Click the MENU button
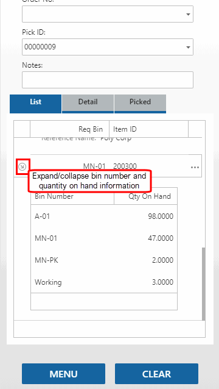The image size is (219, 389). pyautogui.click(x=64, y=374)
